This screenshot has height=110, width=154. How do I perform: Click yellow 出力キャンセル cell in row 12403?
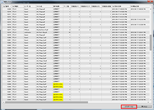[x=58, y=97]
